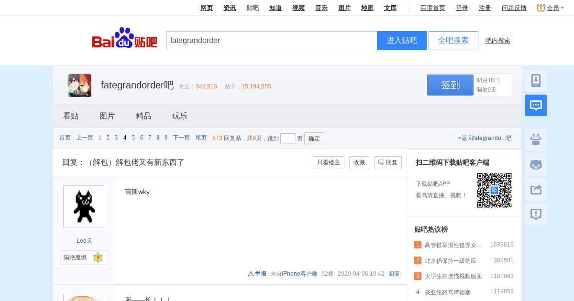Screen dimensions: 574x301
Task: Click the magic hat sidebar icon
Action: (536, 140)
